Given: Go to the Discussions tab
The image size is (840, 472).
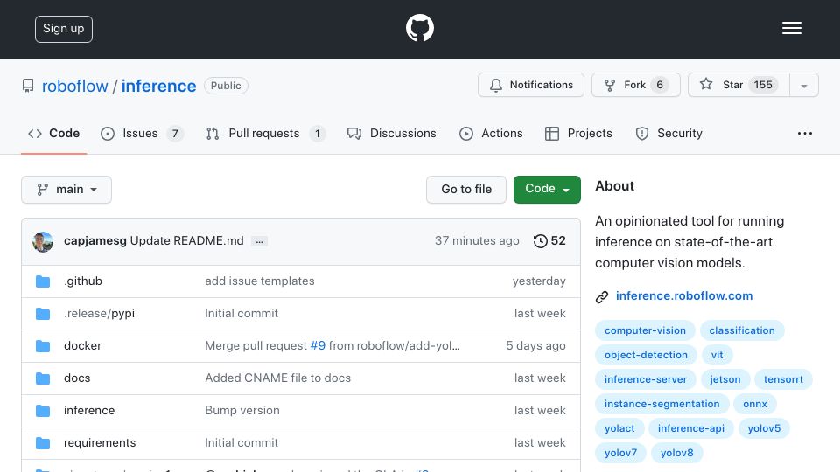Looking at the screenshot, I should pyautogui.click(x=392, y=133).
